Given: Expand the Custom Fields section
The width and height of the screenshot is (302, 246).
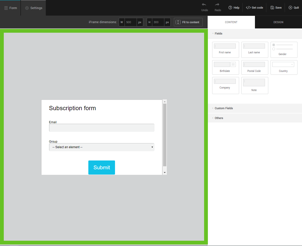Looking at the screenshot, I should click(223, 108).
